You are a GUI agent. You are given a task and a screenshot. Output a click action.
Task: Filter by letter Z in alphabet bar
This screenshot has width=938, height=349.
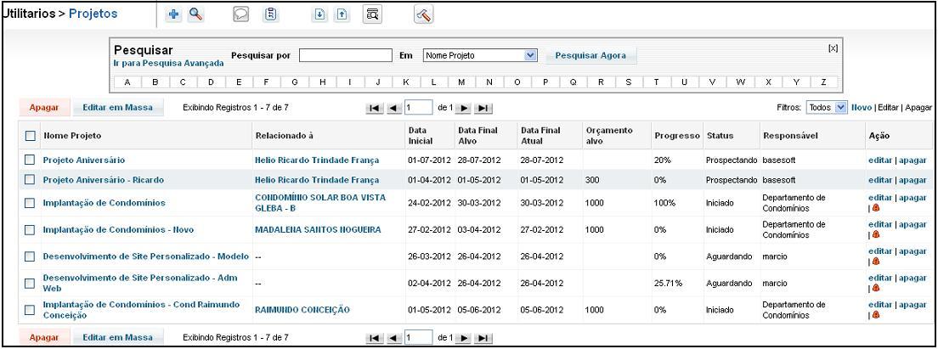[824, 82]
